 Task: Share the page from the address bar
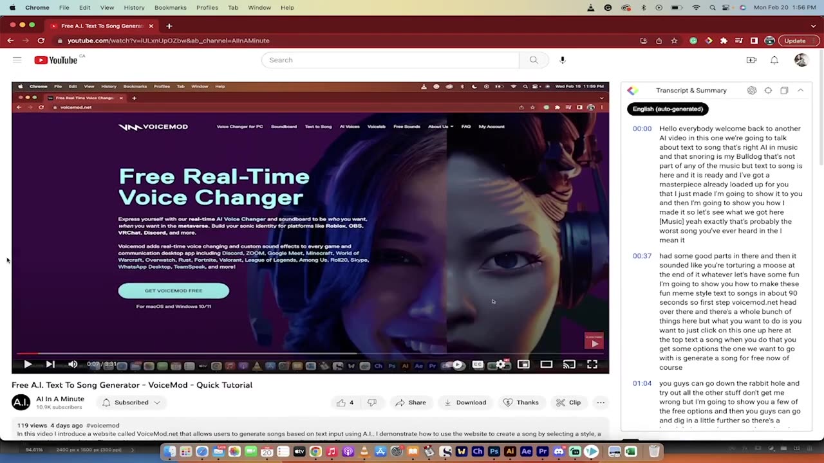pos(659,41)
